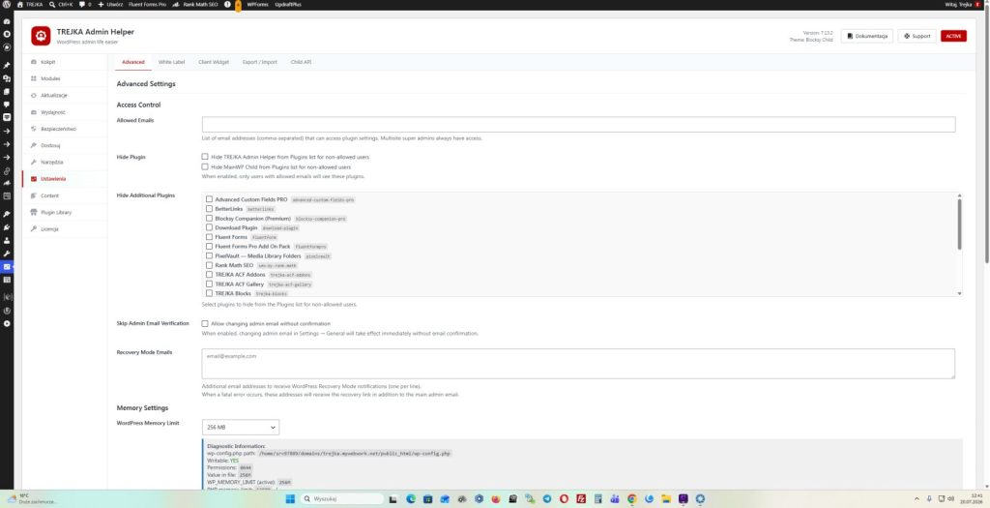The image size is (990, 508).
Task: Open WPForms in admin bar
Action: tap(257, 4)
